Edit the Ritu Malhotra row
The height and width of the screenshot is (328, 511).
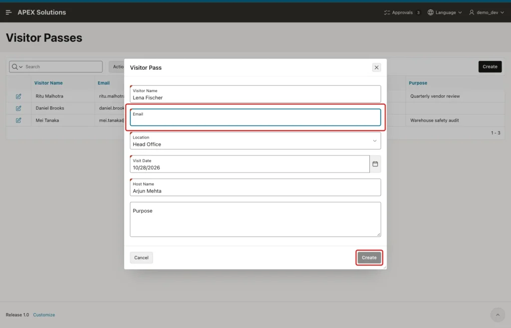pyautogui.click(x=18, y=96)
